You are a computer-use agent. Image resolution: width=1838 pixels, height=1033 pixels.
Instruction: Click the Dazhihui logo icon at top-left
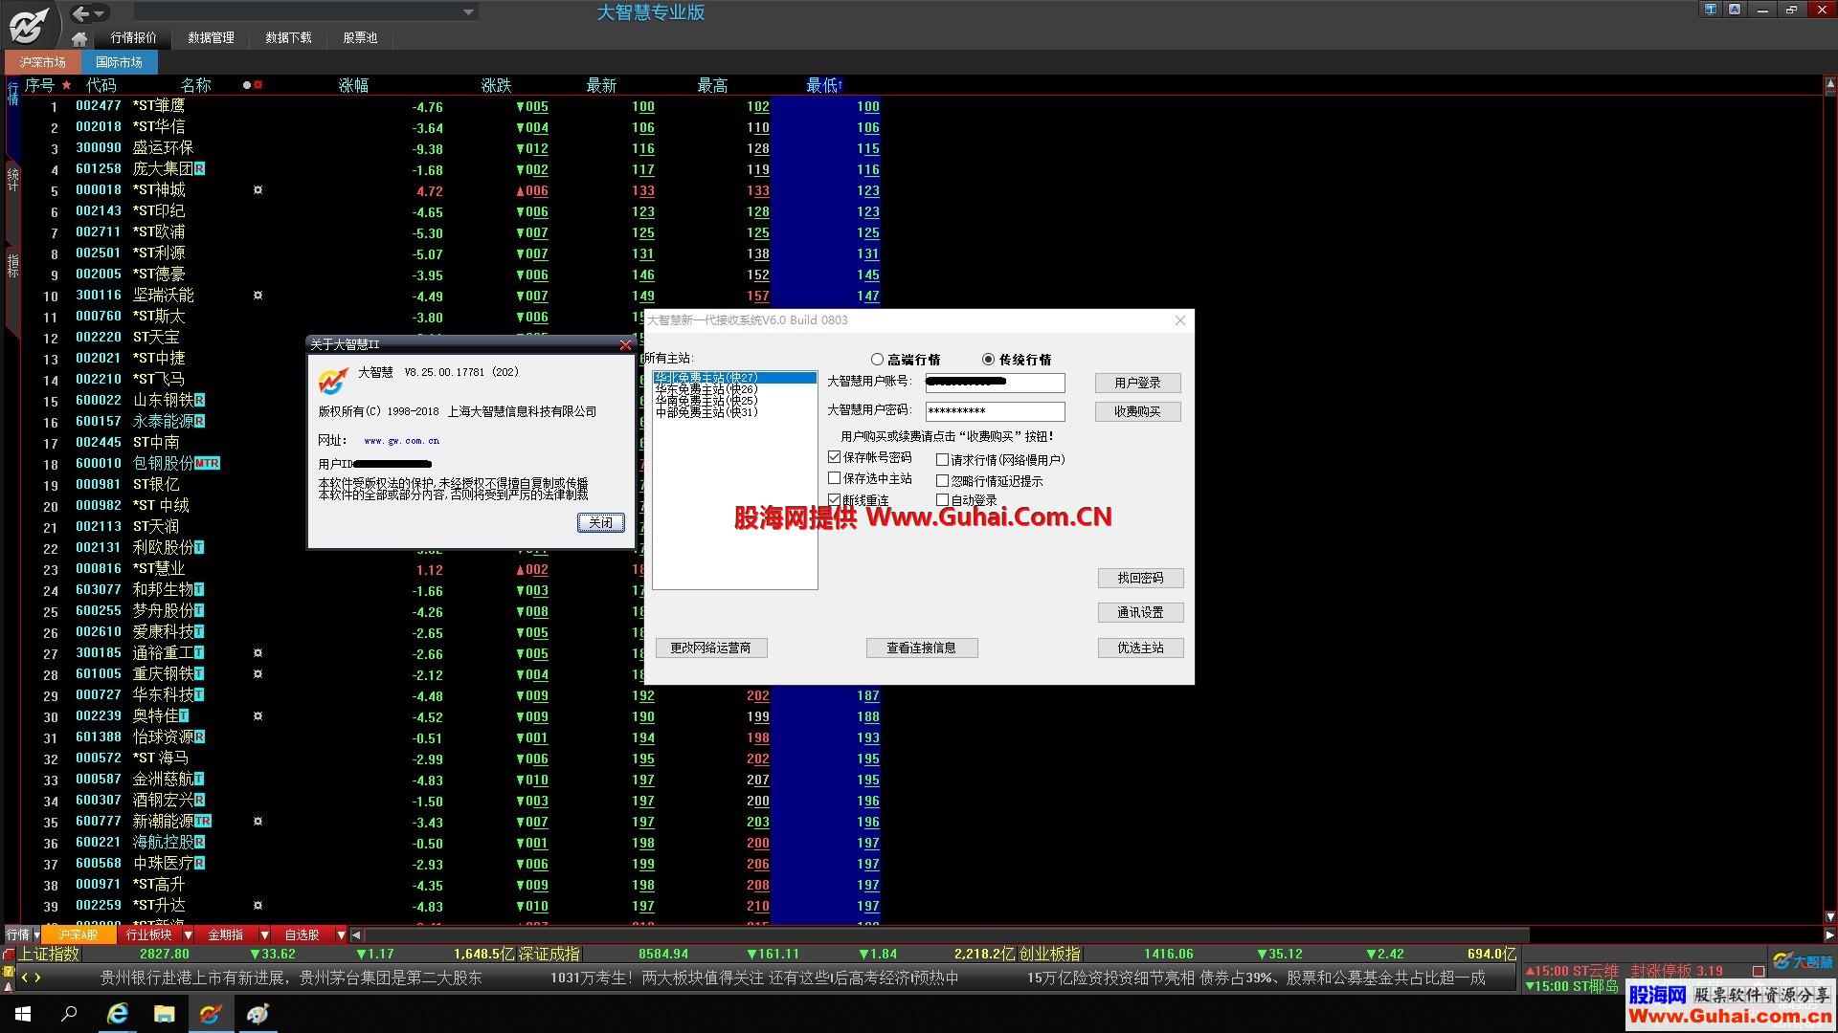(x=29, y=24)
